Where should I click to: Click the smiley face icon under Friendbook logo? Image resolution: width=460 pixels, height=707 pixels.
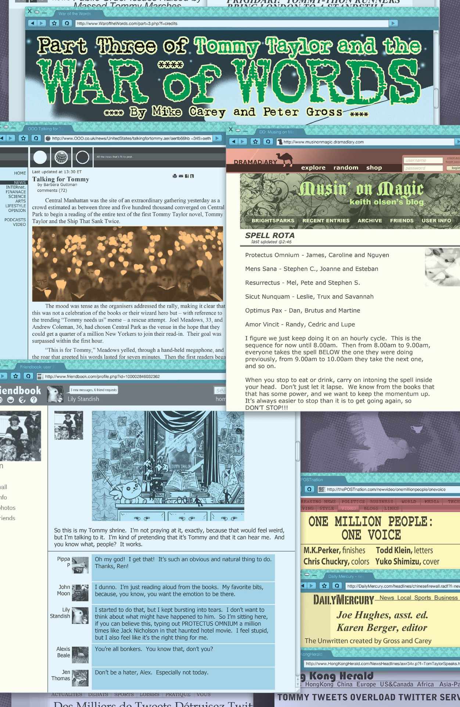click(x=11, y=400)
